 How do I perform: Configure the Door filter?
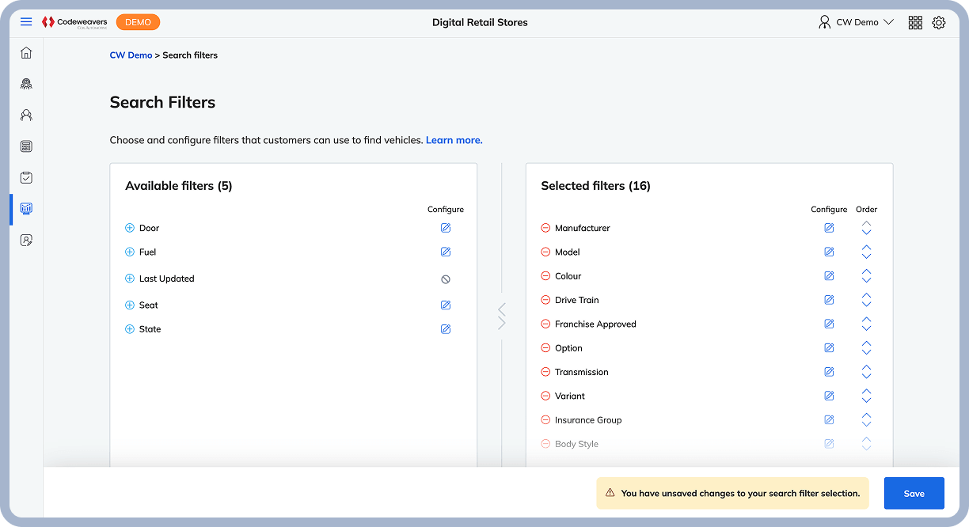tap(446, 228)
